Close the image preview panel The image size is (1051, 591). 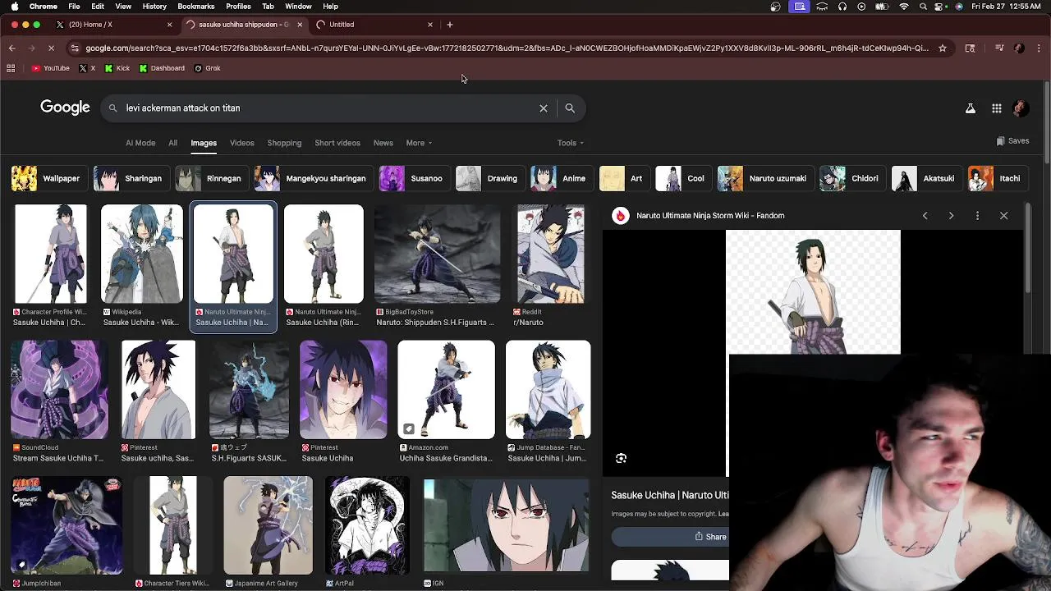[1003, 216]
